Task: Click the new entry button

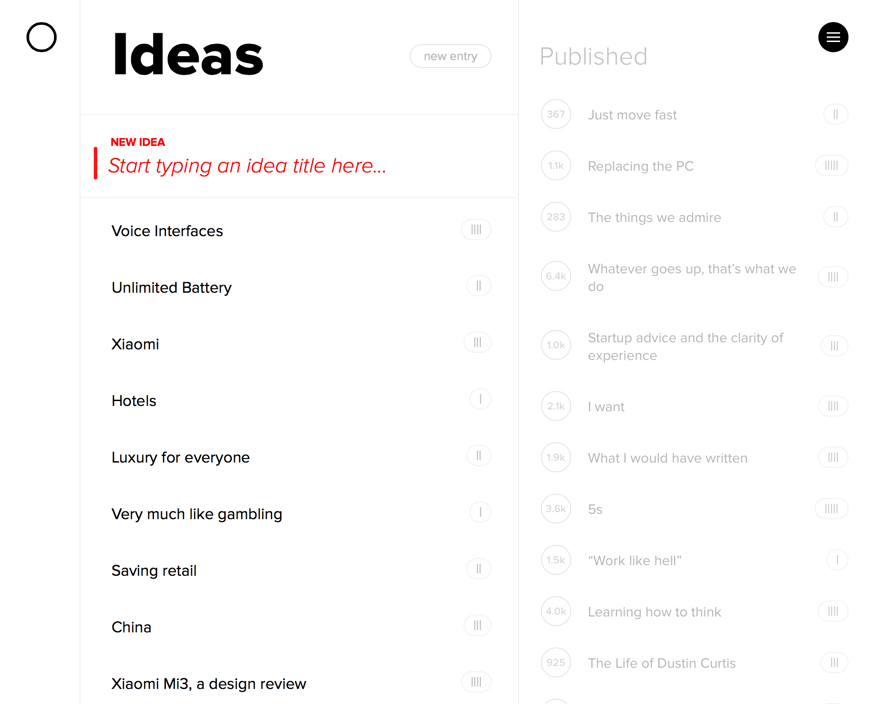Action: 450,56
